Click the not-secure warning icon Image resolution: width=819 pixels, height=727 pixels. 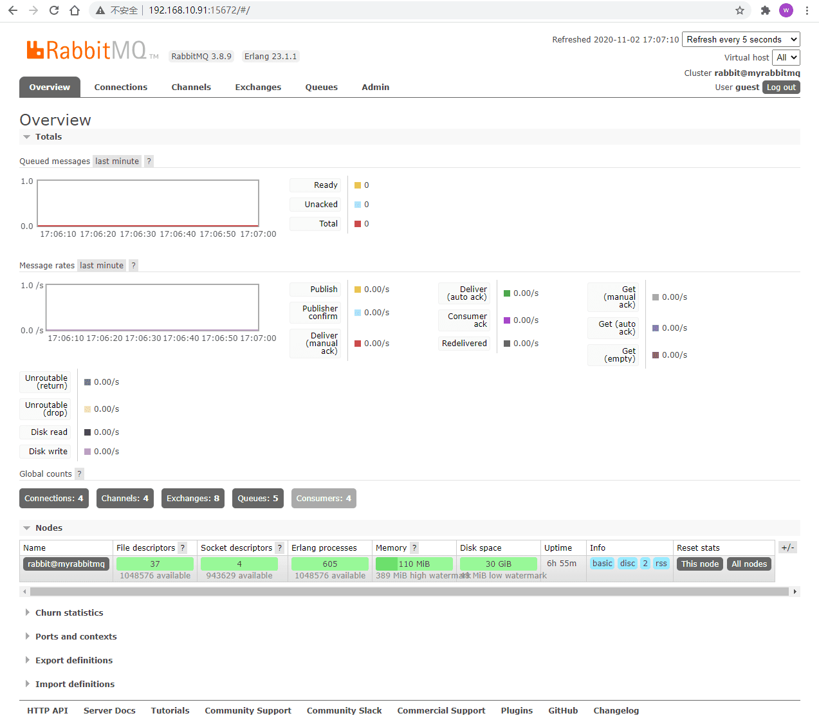click(100, 10)
